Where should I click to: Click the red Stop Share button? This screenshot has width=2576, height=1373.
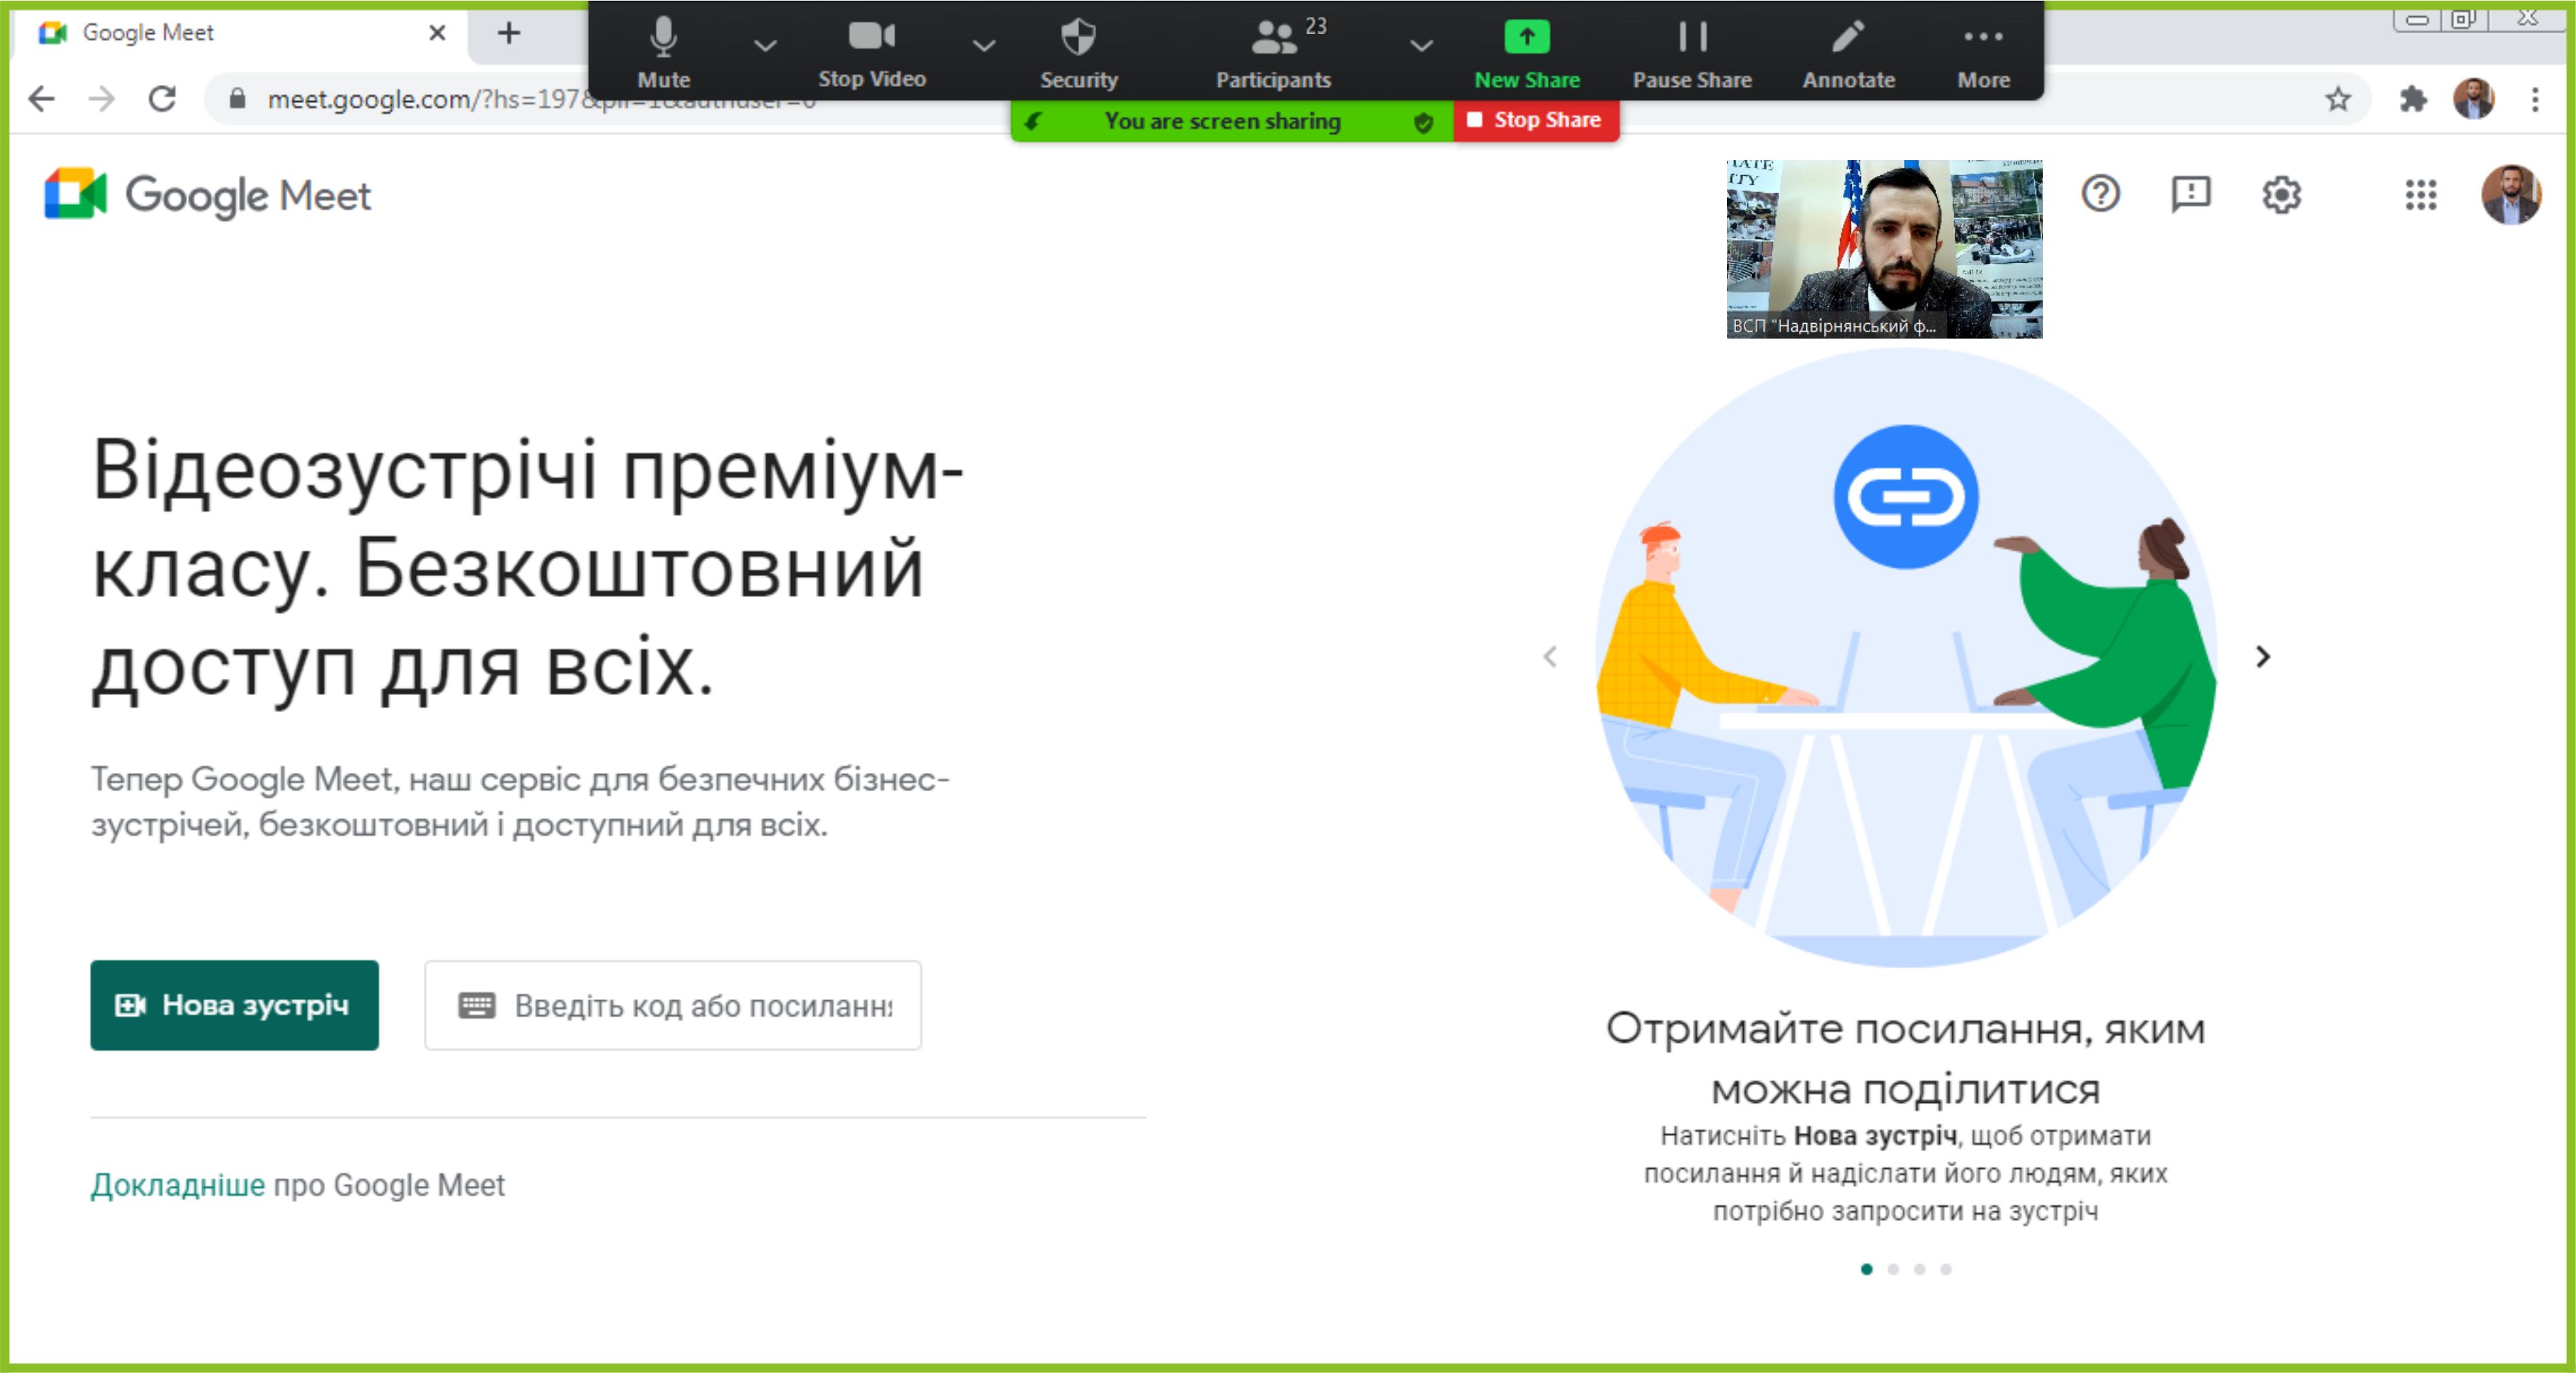pos(1536,120)
